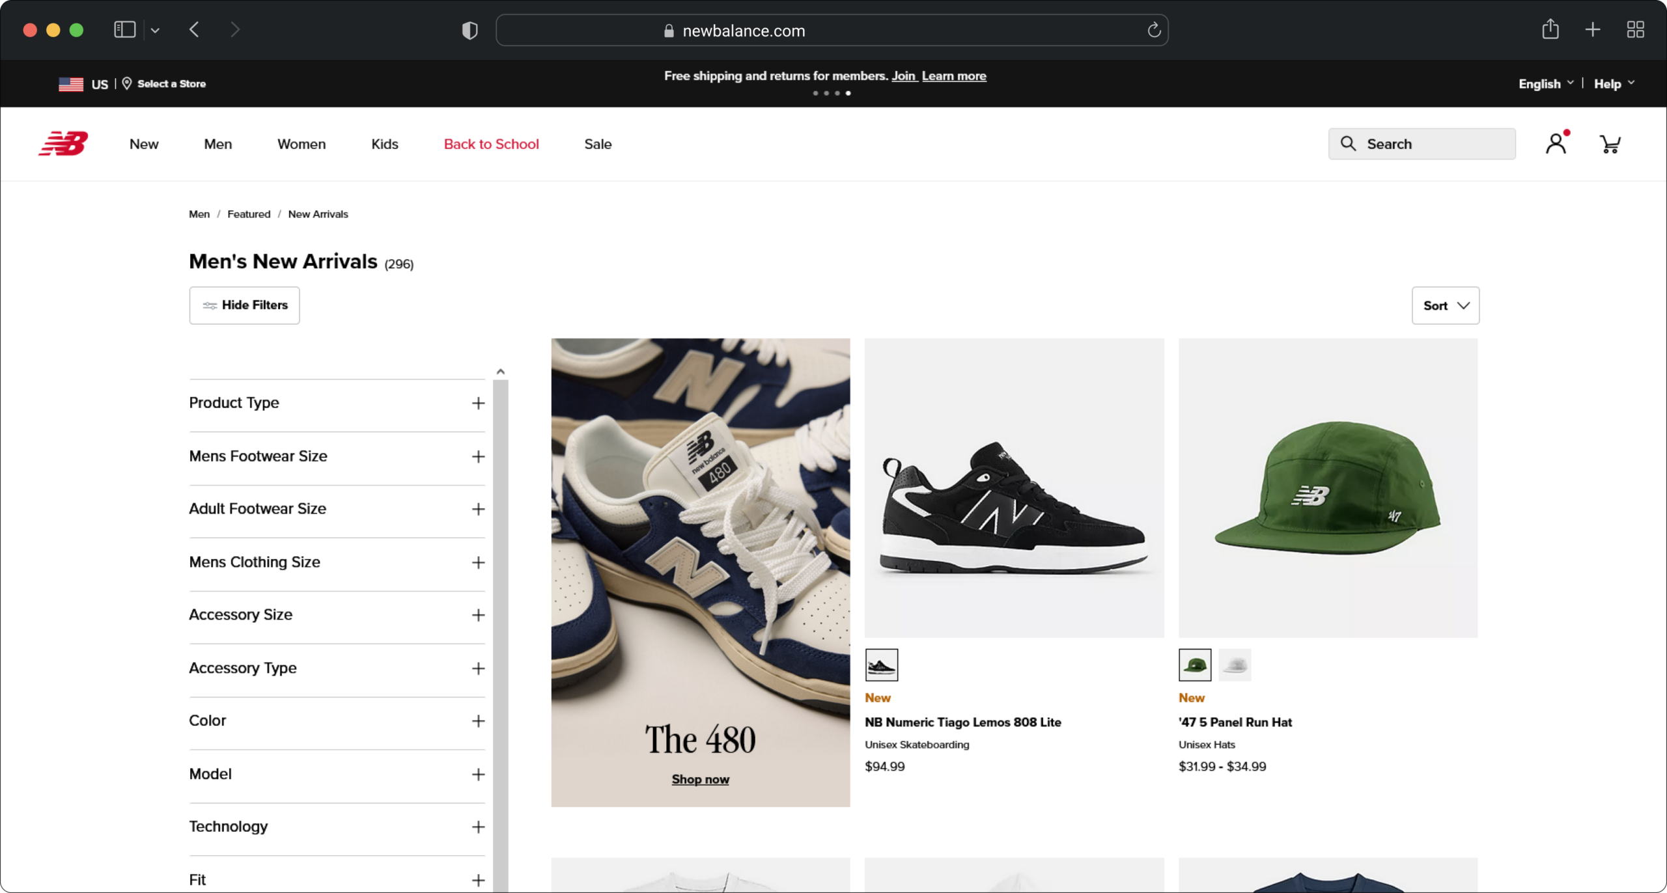Image resolution: width=1667 pixels, height=893 pixels.
Task: Hide Filters toggle button
Action: point(244,305)
